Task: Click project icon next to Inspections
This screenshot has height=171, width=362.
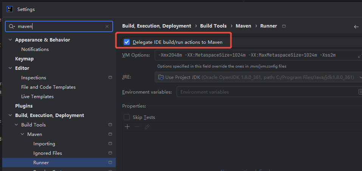Action: tap(110, 78)
